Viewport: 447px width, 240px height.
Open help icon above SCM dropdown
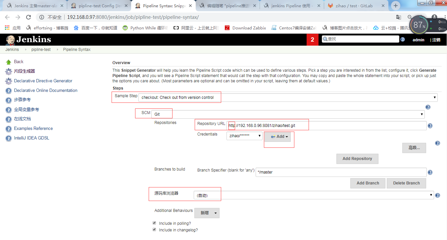coord(428,107)
